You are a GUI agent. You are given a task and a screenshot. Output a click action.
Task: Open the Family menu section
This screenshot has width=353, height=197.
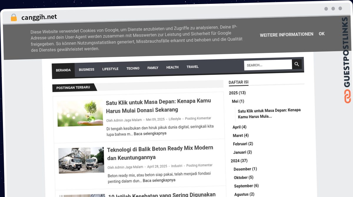click(x=153, y=68)
